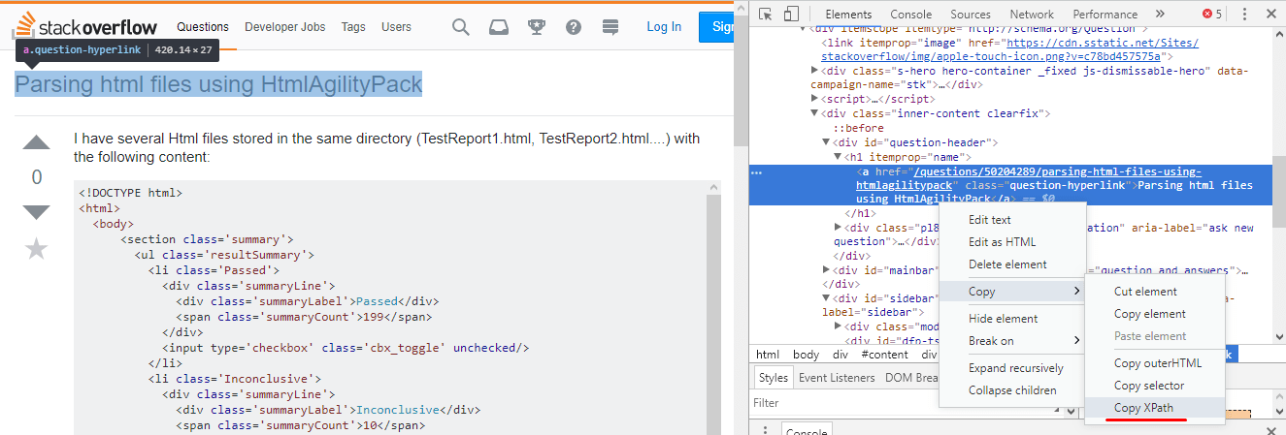Click the /questions/50204289 href in DOM
Screen dimensions: 1286x435
tap(1030, 177)
